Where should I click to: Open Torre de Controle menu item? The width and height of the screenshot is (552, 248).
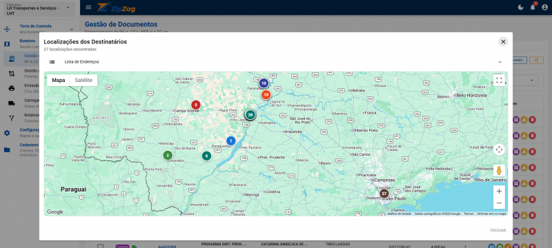[36, 26]
